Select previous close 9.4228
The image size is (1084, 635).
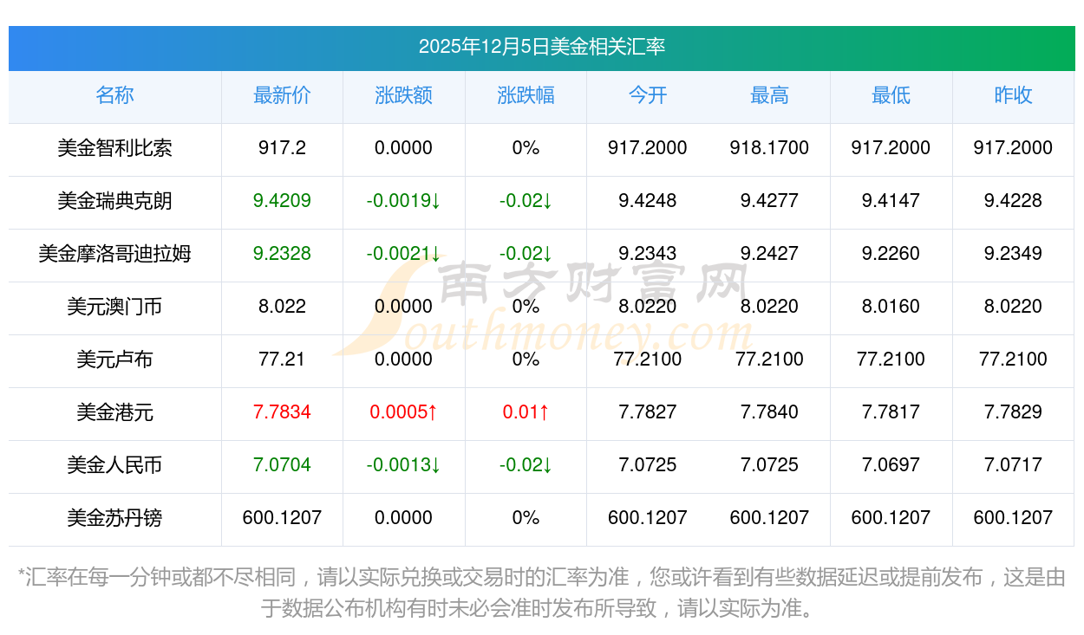(x=1013, y=201)
